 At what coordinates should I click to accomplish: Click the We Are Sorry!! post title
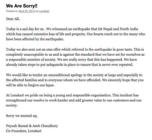[22, 6]
